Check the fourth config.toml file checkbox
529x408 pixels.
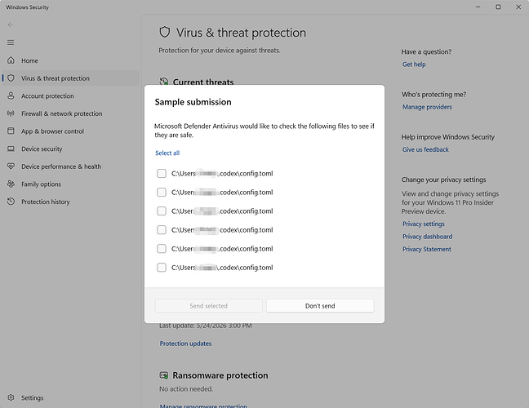click(x=162, y=230)
